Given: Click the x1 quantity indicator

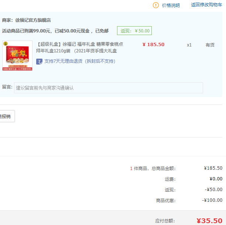Looking at the screenshot, I should click(x=189, y=45).
